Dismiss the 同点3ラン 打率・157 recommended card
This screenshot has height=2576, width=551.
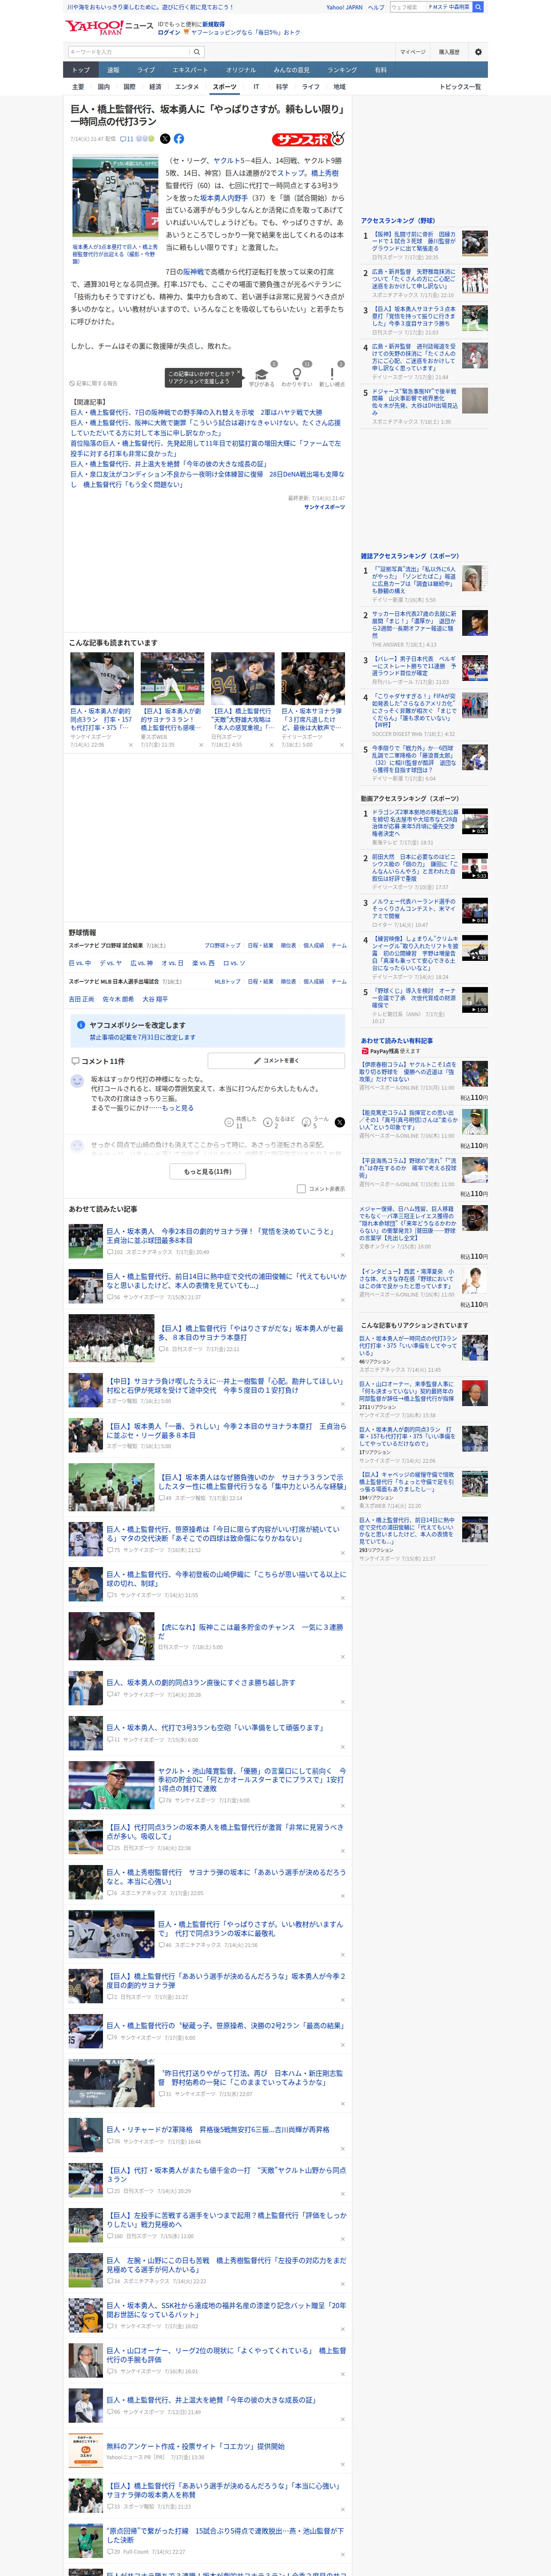(130, 745)
